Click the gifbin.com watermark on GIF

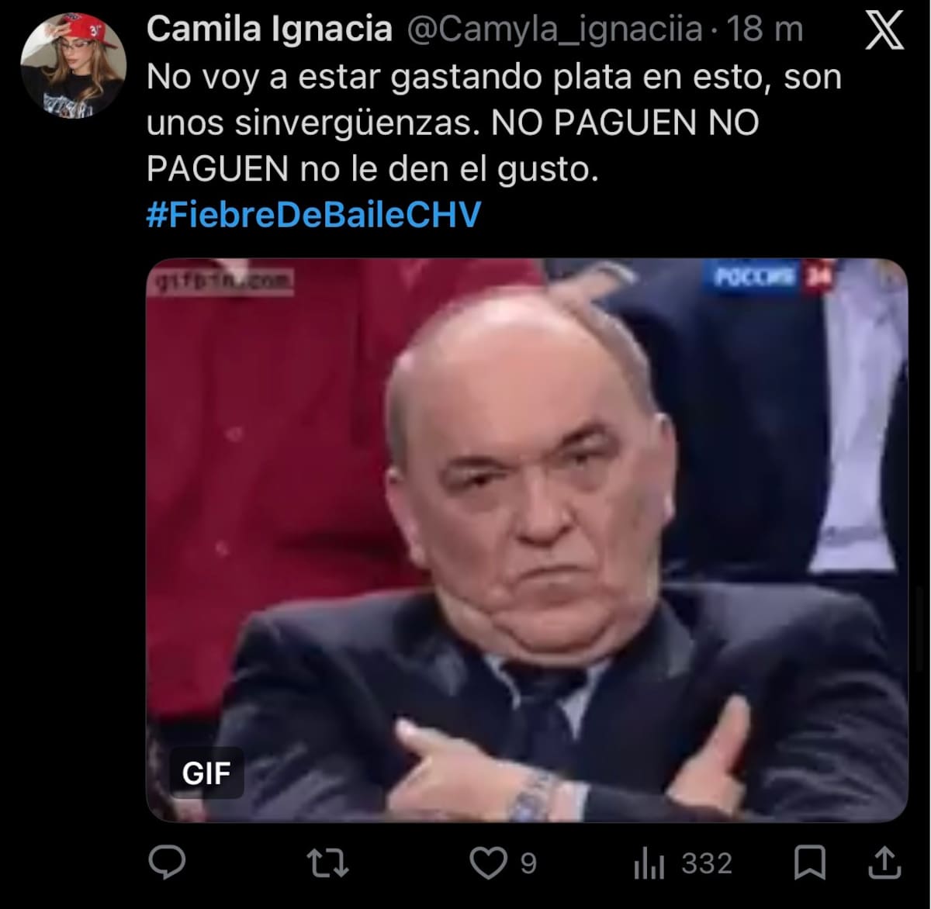coord(223,281)
